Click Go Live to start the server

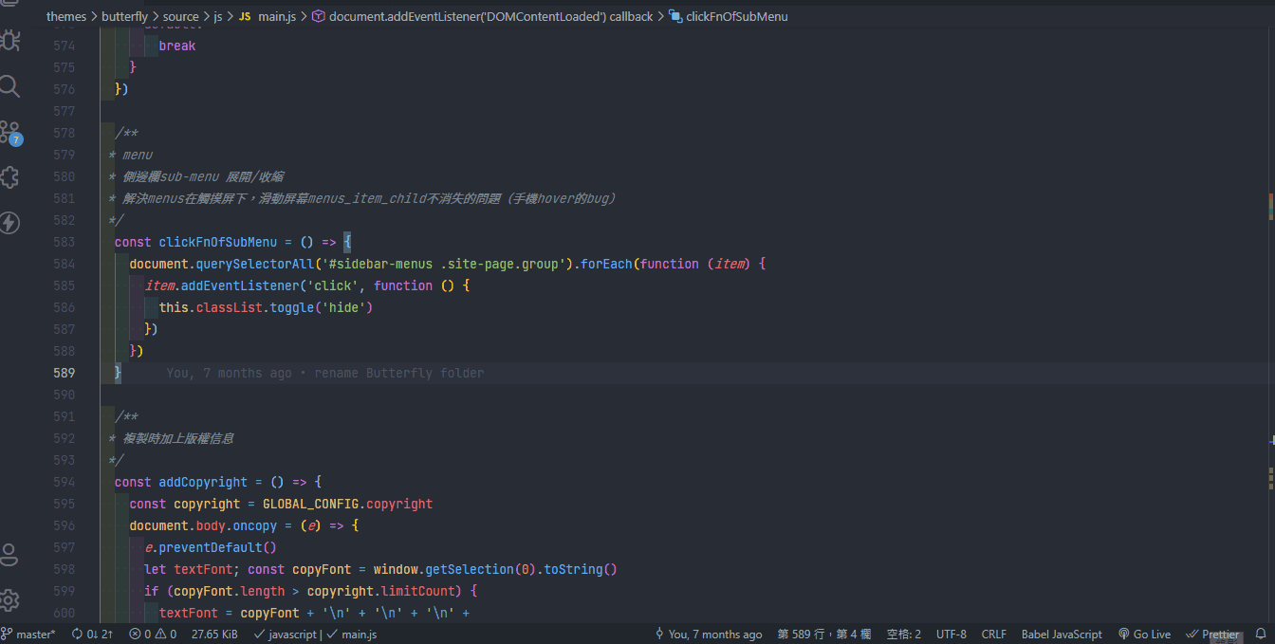[1145, 634]
